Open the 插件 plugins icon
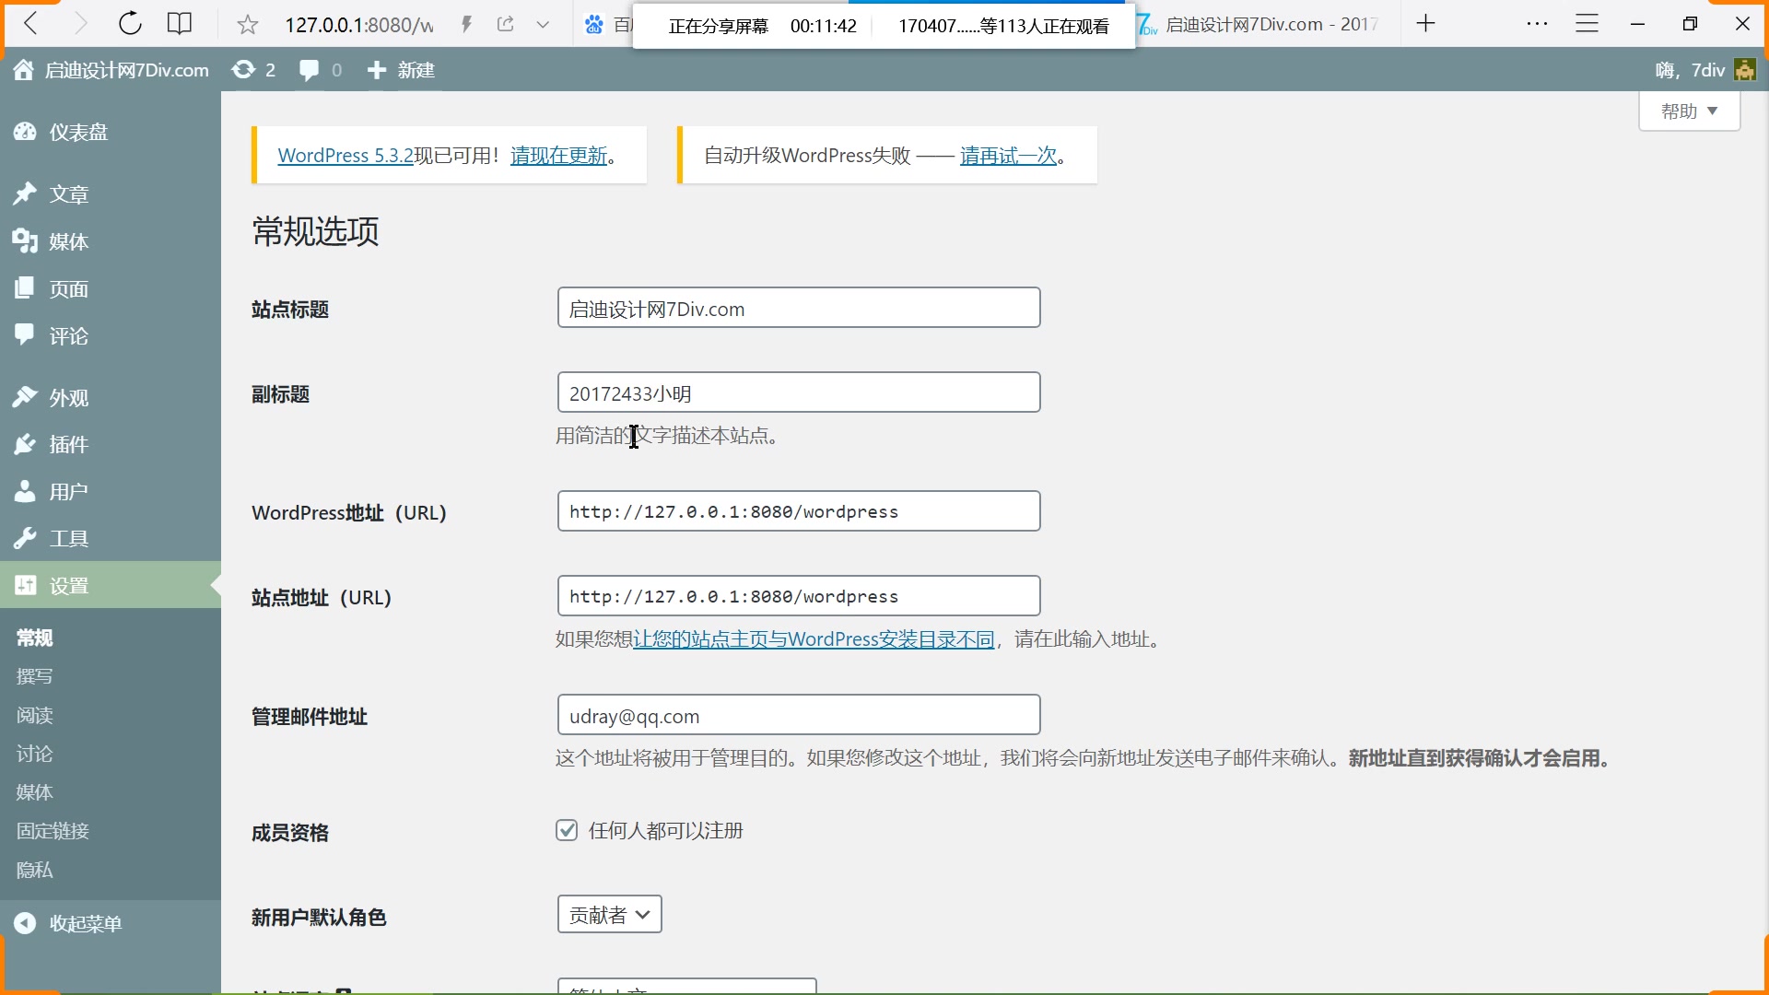 [x=26, y=444]
